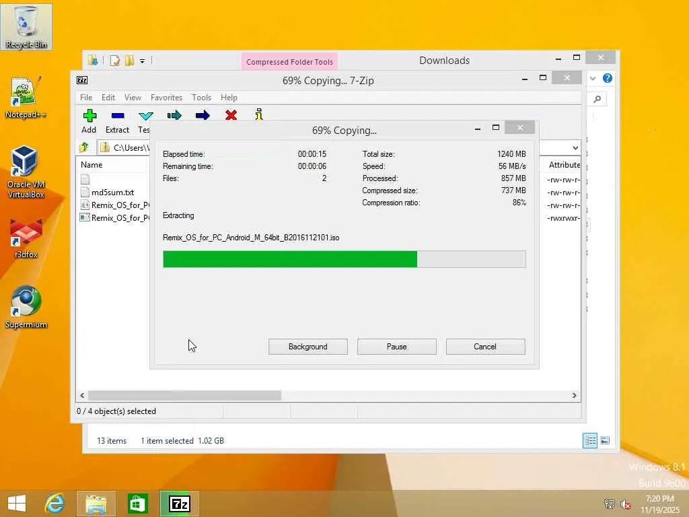Viewport: 689px width, 517px height.
Task: Select the Supermium desktop shortcut
Action: point(26,307)
